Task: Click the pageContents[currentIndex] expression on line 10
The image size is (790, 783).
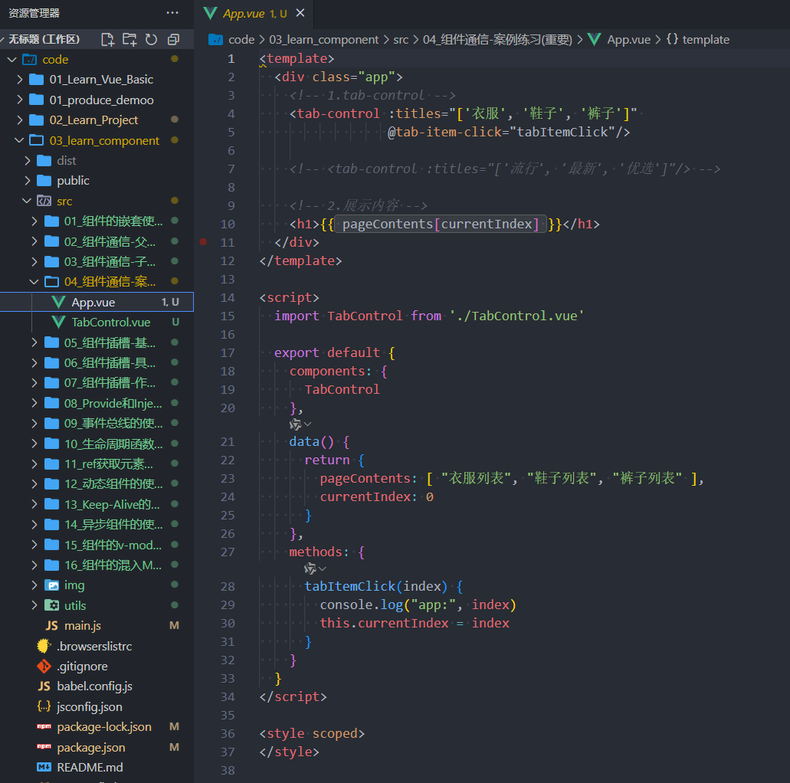Action: pyautogui.click(x=441, y=224)
